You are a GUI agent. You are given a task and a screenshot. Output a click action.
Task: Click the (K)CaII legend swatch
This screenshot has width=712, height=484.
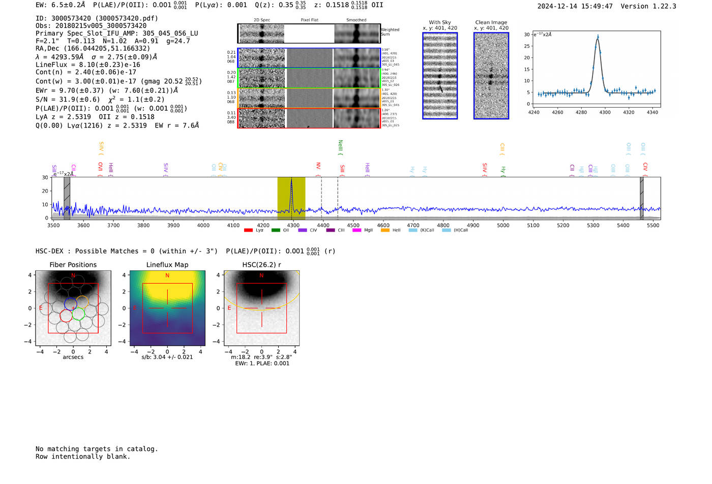pyautogui.click(x=413, y=231)
